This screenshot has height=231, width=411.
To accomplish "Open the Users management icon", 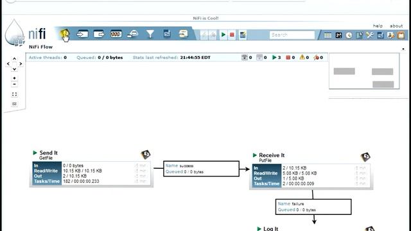I will [x=391, y=35].
